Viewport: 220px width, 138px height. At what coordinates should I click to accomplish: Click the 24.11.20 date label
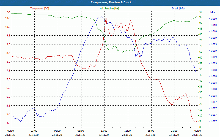[197, 135]
